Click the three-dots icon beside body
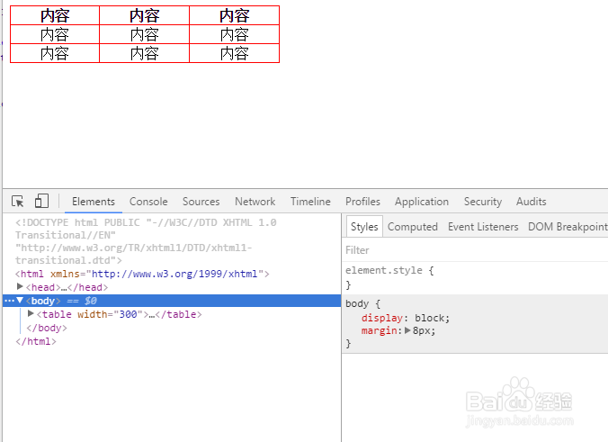The height and width of the screenshot is (442, 608). (x=9, y=301)
